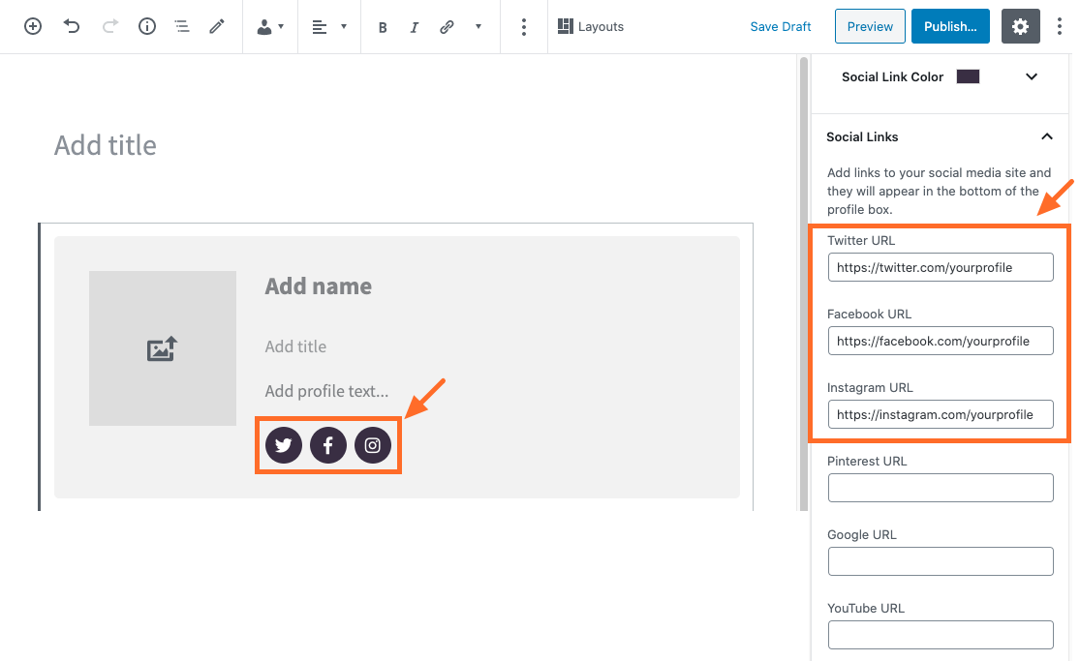Click the Facebook URL input field
The width and height of the screenshot is (1080, 661).
click(941, 341)
